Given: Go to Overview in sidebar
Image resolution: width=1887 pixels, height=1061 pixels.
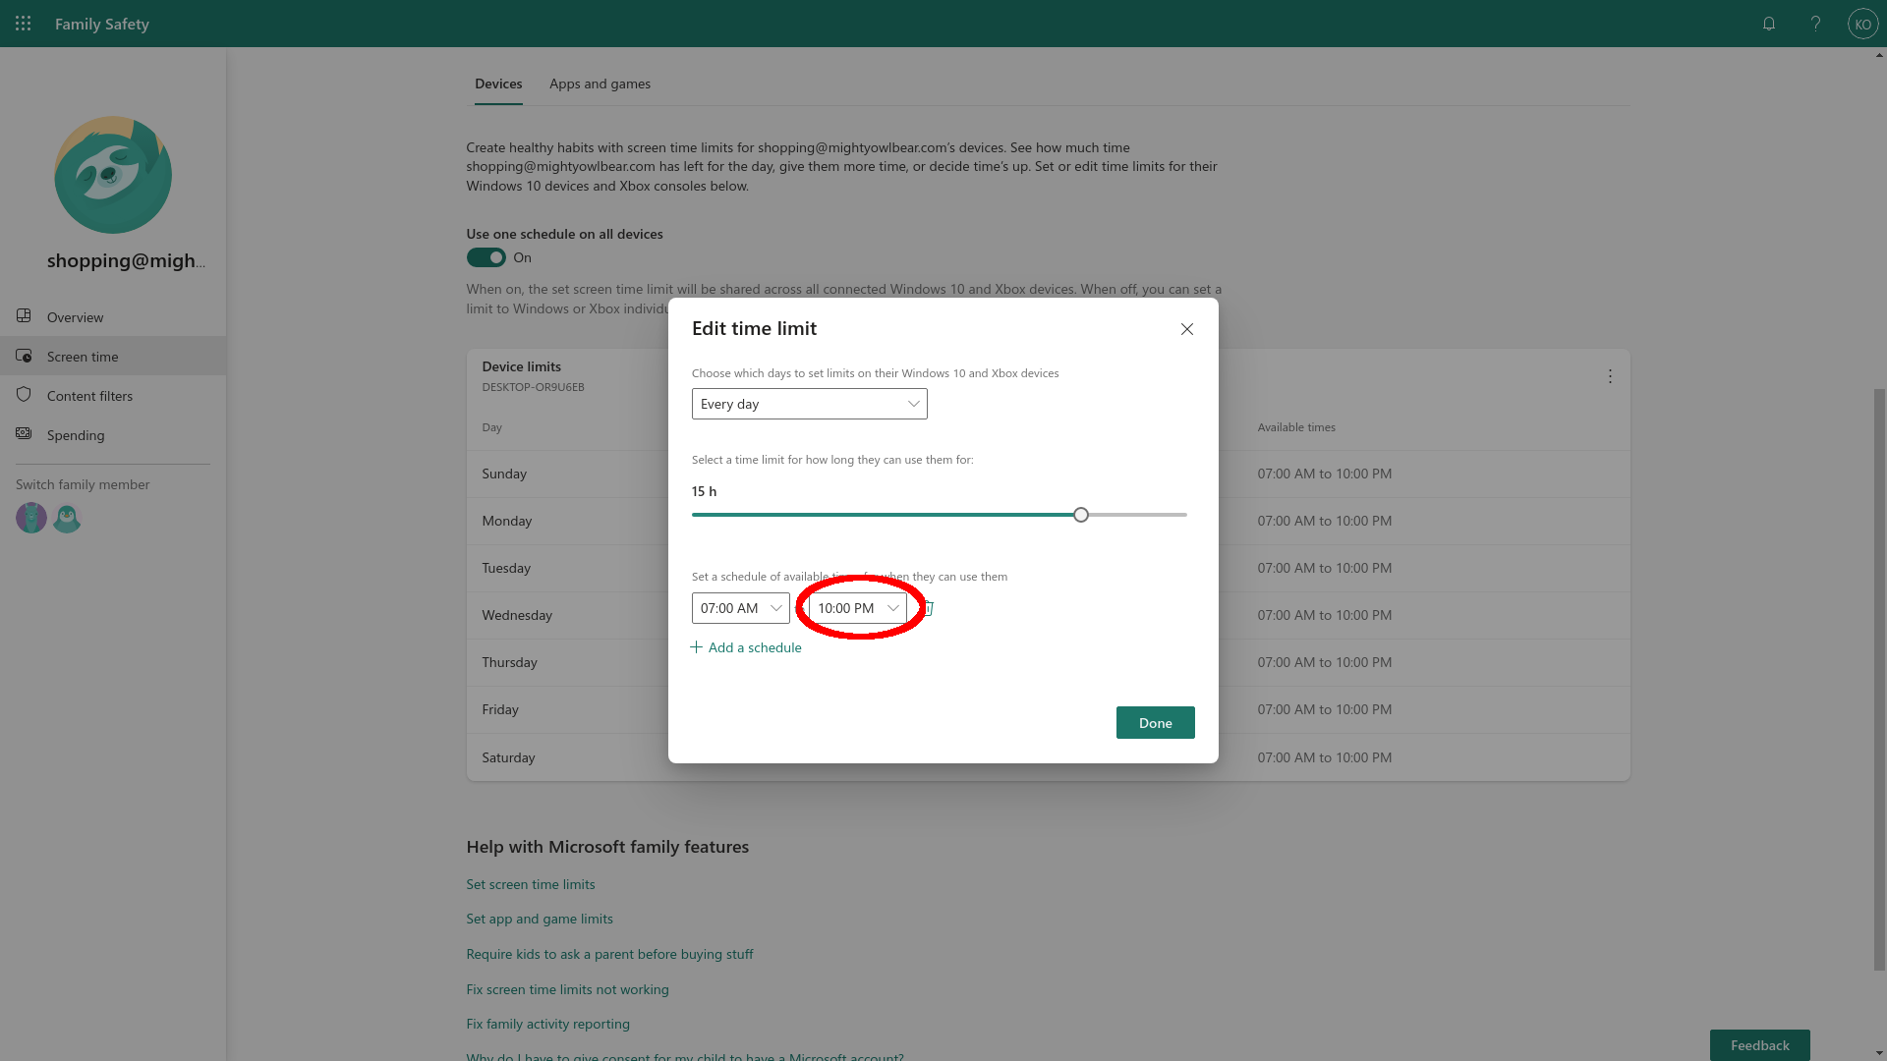Looking at the screenshot, I should [113, 316].
